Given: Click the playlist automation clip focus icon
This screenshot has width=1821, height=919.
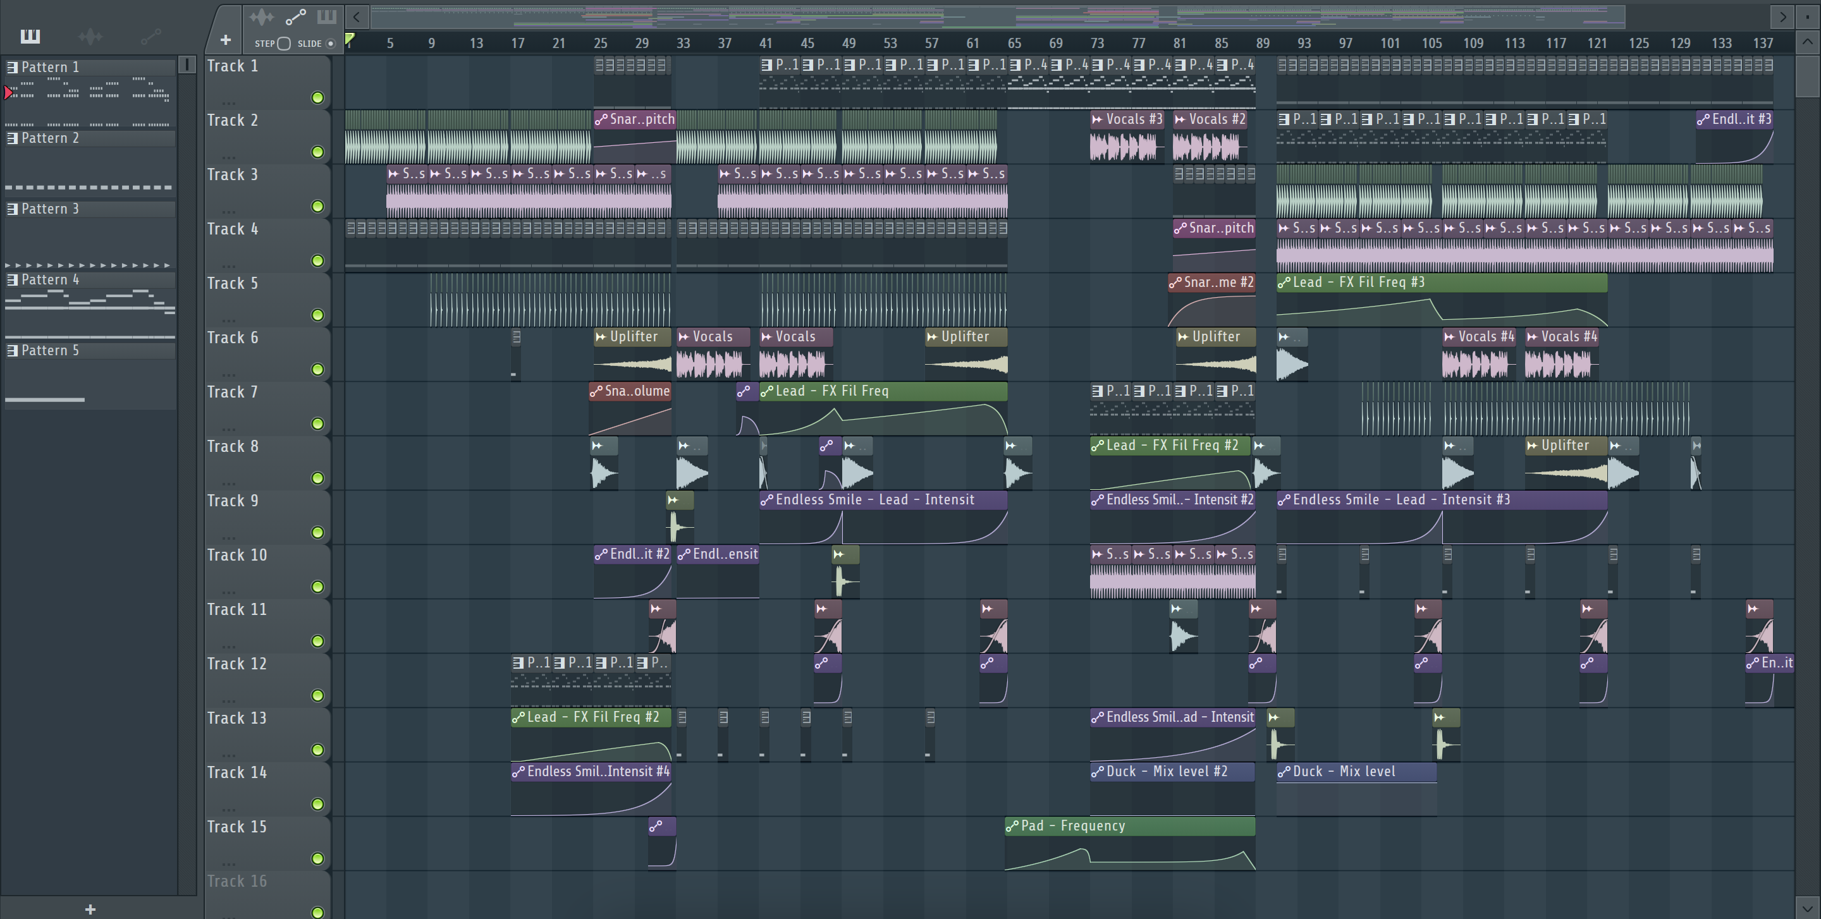Looking at the screenshot, I should pyautogui.click(x=295, y=17).
